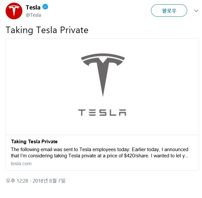
Task: Click the 오후 12:28 timestamp
Action: tap(17, 181)
